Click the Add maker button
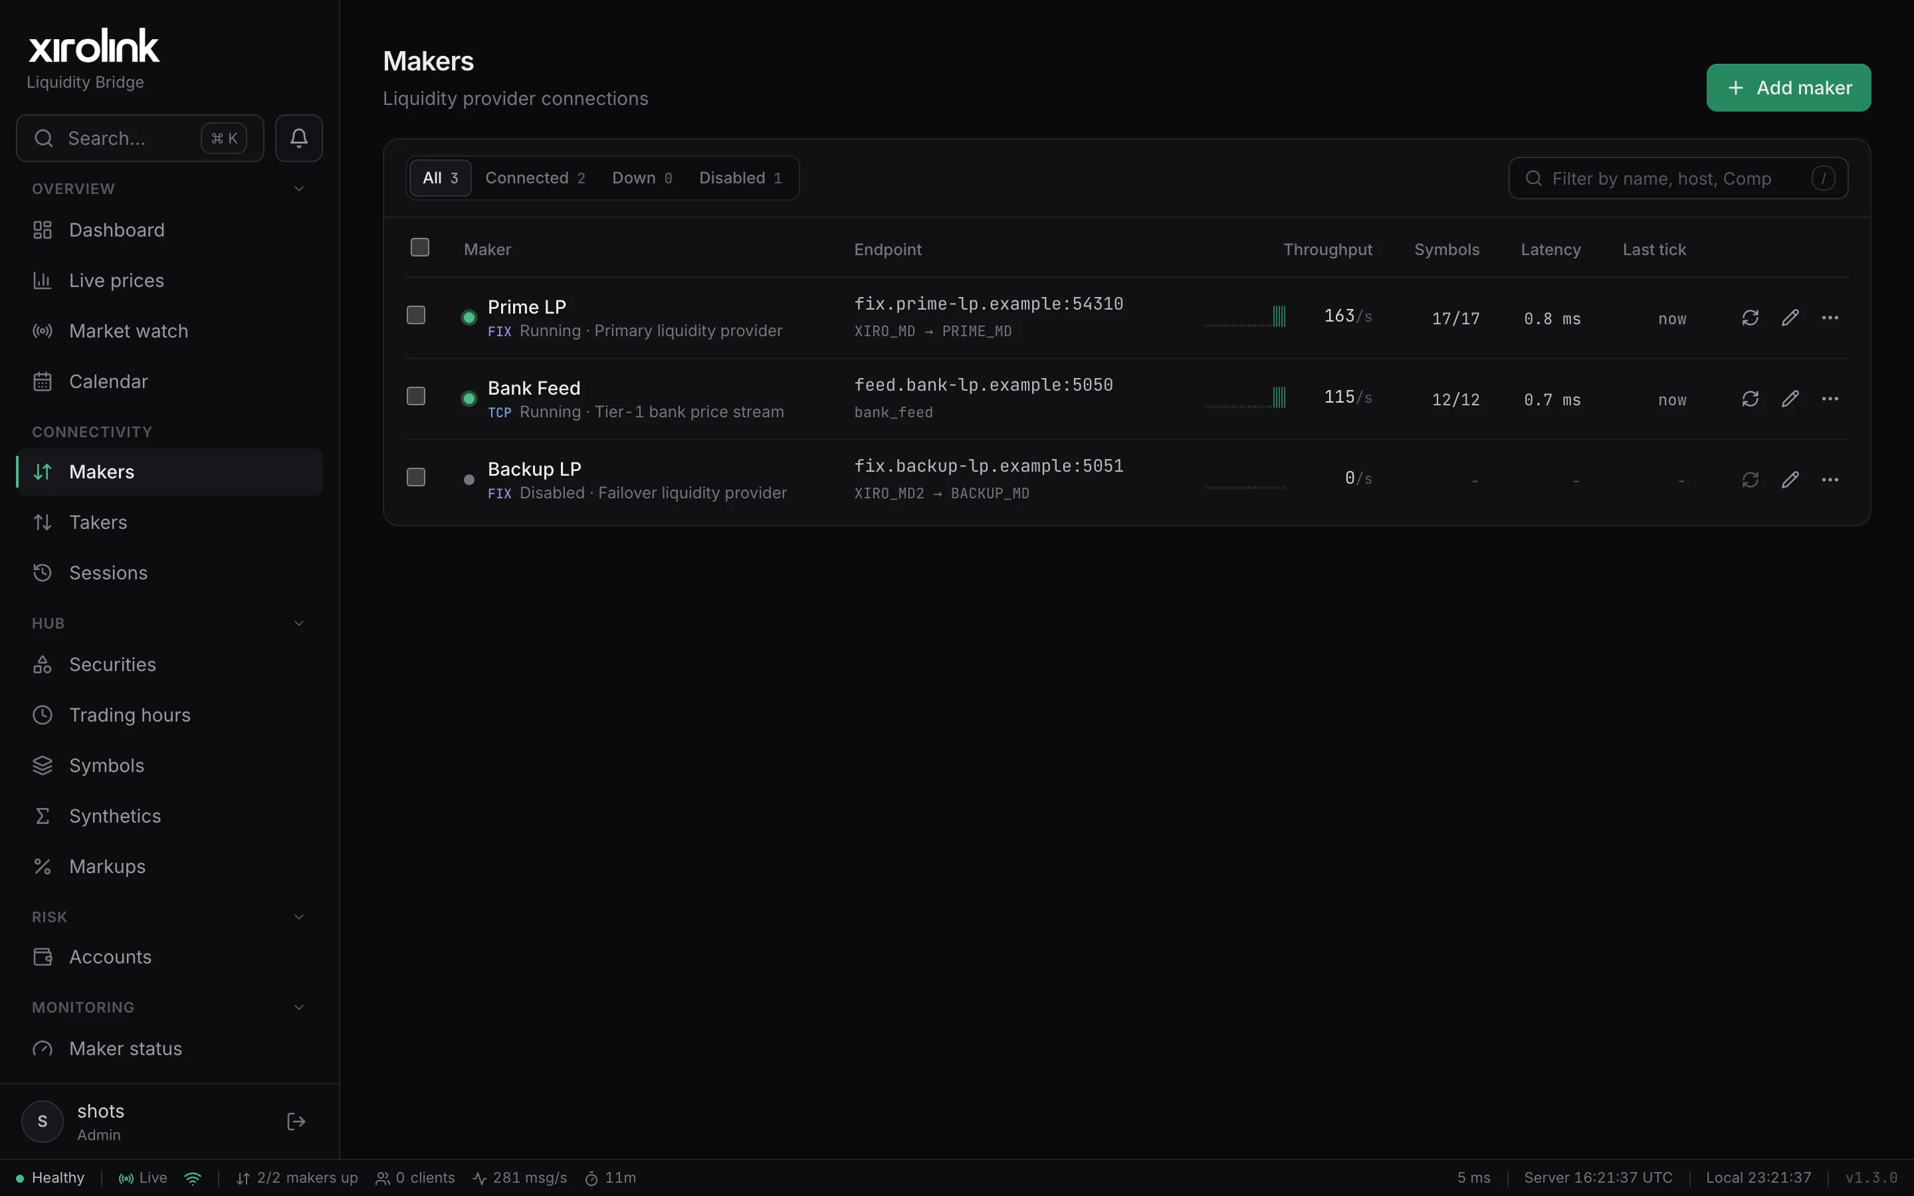 [1788, 88]
